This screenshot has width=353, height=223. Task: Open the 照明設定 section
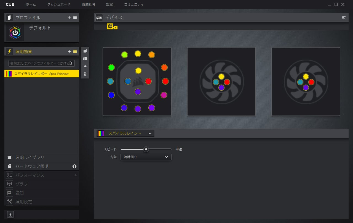click(x=42, y=202)
